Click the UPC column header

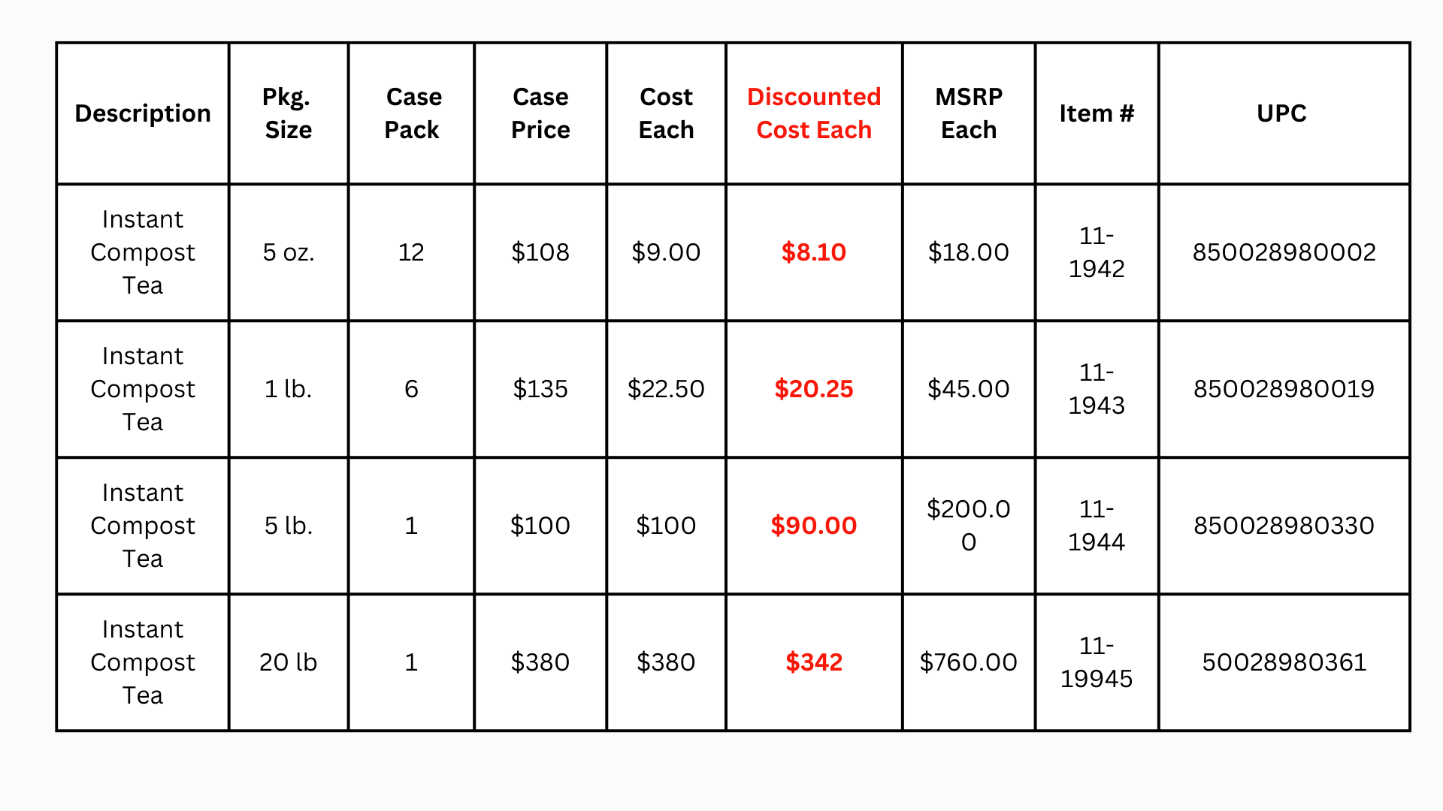1282,113
